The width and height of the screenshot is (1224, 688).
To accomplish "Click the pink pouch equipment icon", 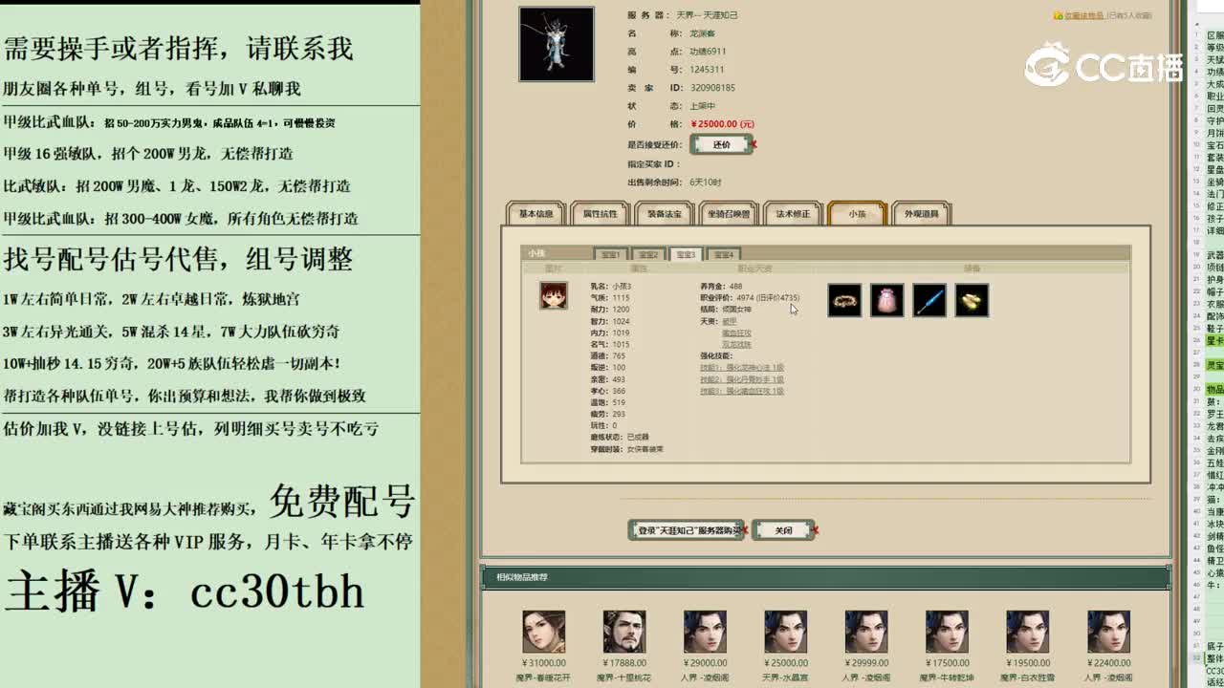I will 886,300.
